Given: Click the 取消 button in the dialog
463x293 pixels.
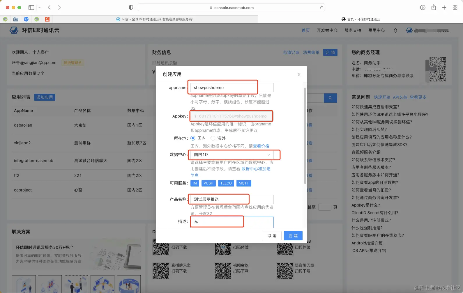Looking at the screenshot, I should pos(272,236).
